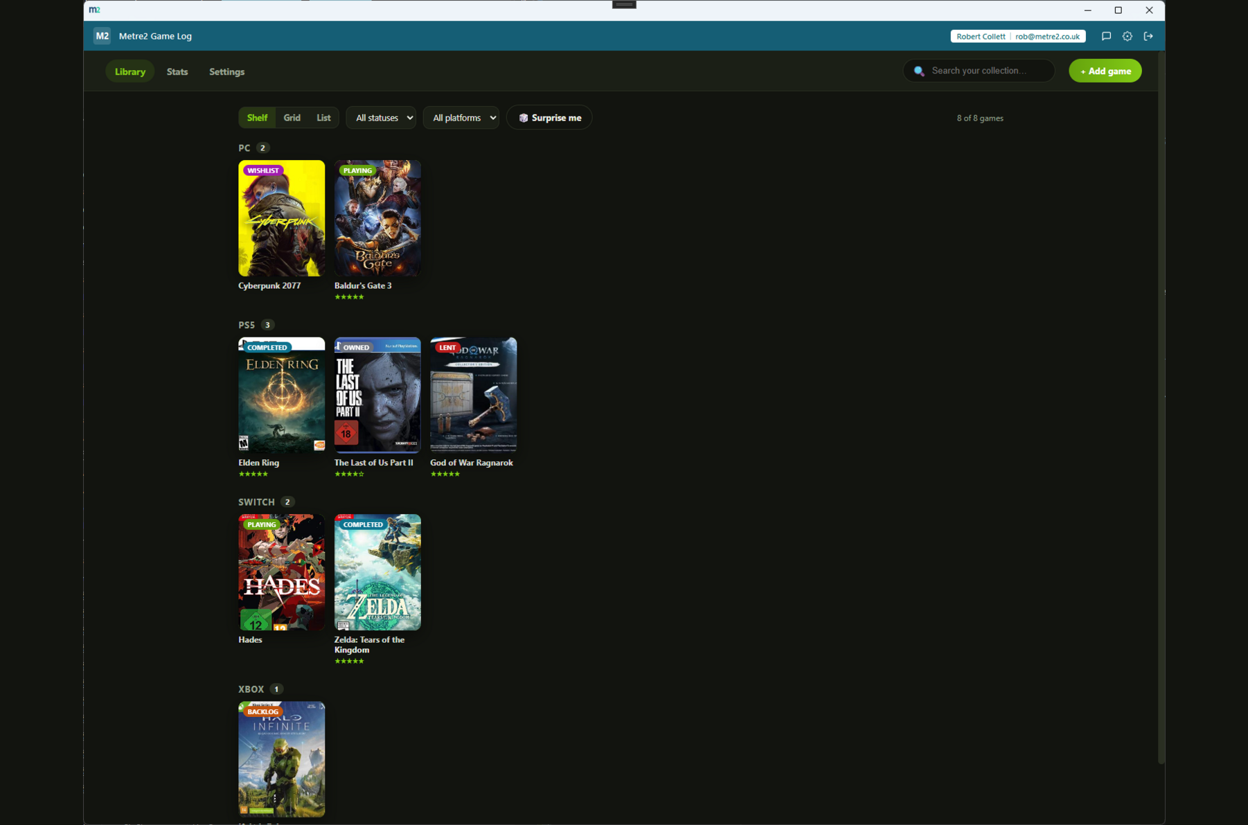Viewport: 1248px width, 825px height.
Task: Click the PC section heading
Action: (x=244, y=148)
